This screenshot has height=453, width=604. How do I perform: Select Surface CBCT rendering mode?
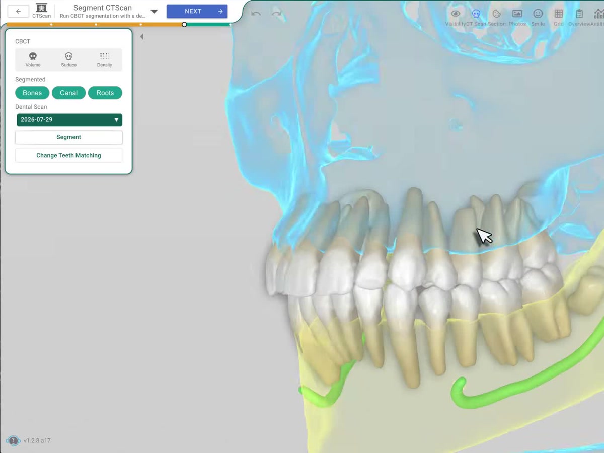point(69,59)
